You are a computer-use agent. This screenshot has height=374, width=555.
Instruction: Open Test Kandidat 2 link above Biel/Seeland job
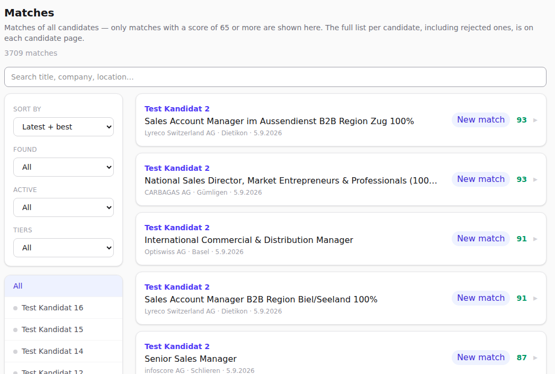177,287
